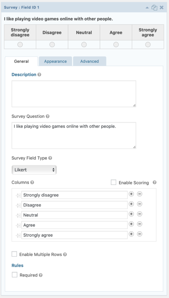Open the Columns help tooltip
Image resolution: width=169 pixels, height=298 pixels.
[x=32, y=182]
